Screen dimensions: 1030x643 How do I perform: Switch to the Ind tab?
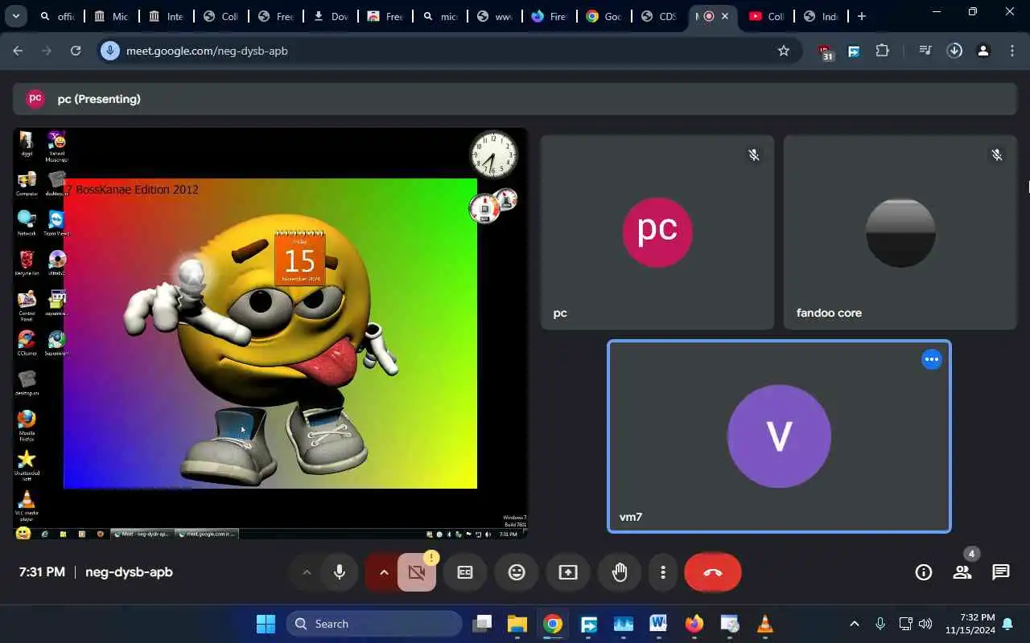(x=821, y=16)
